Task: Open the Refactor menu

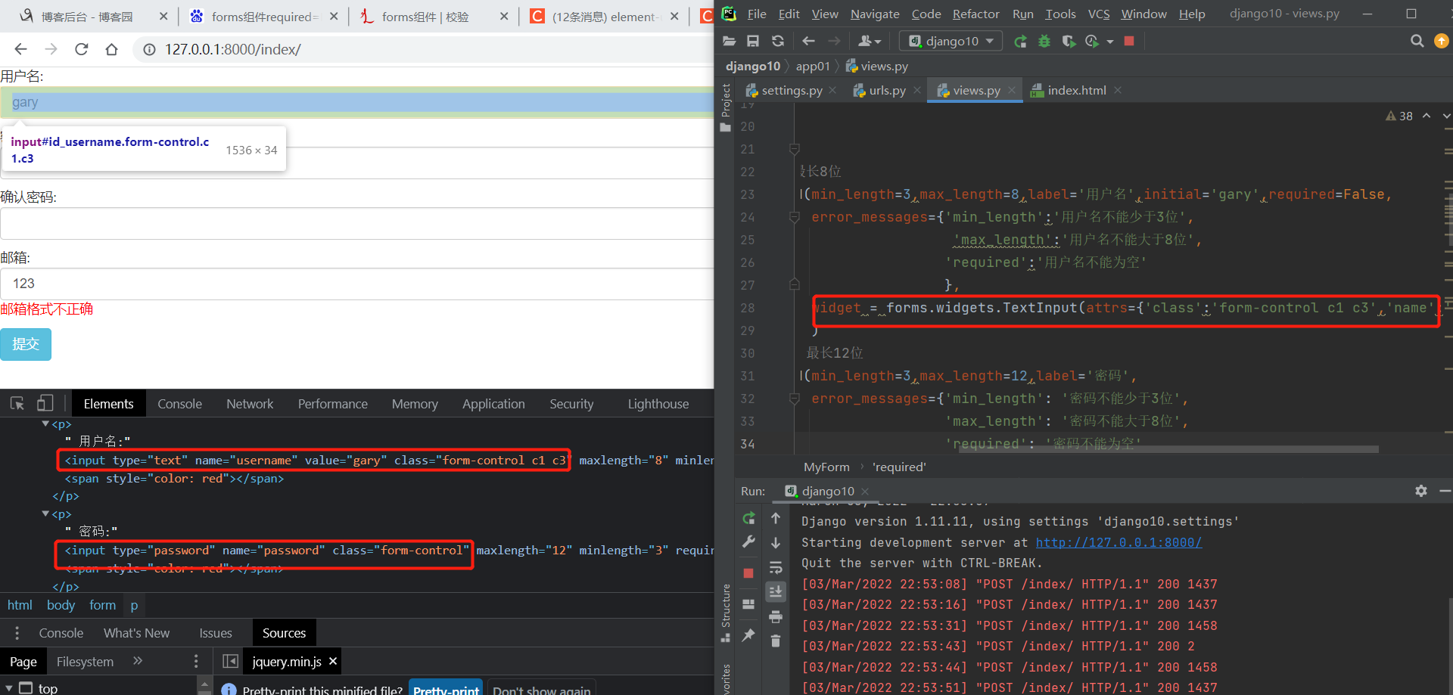Action: (x=975, y=14)
